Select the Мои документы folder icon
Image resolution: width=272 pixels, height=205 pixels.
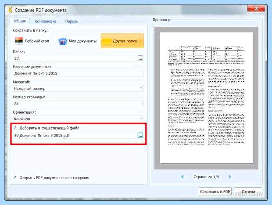tap(63, 41)
